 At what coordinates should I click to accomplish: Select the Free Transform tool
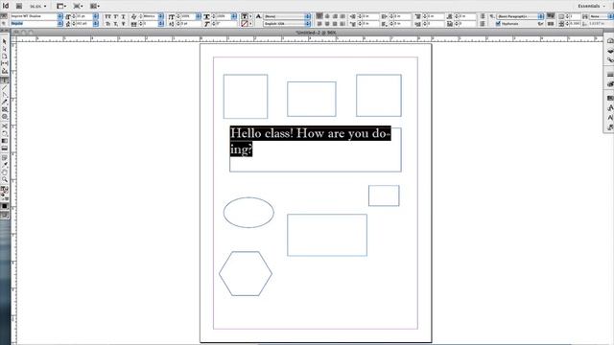tap(4, 133)
